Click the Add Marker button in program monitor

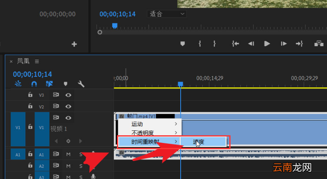point(182,44)
